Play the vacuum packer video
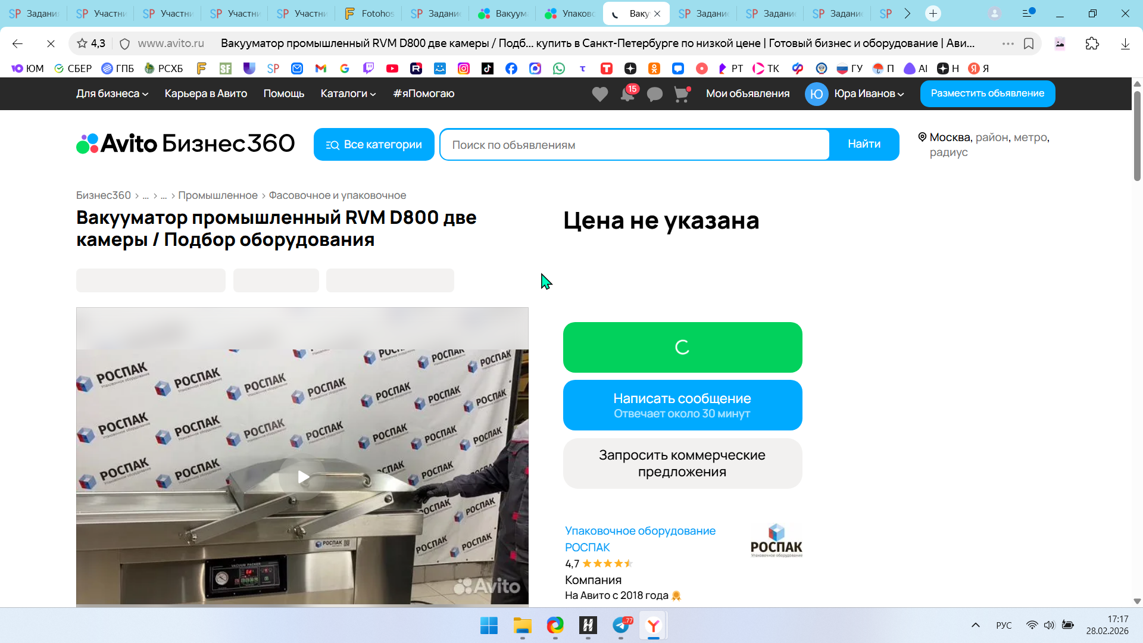 coord(303,477)
